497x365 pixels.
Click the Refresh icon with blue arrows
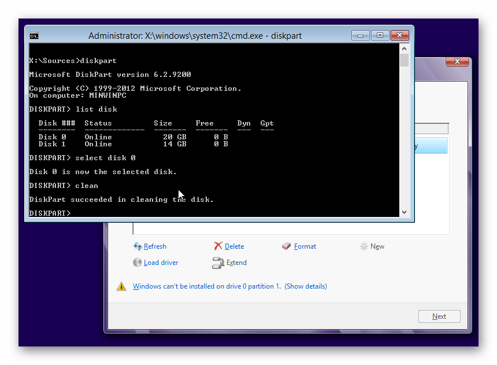click(x=138, y=246)
